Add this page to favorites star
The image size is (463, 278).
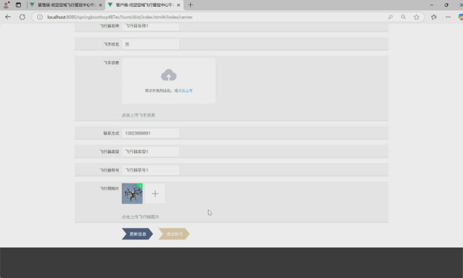[417, 17]
